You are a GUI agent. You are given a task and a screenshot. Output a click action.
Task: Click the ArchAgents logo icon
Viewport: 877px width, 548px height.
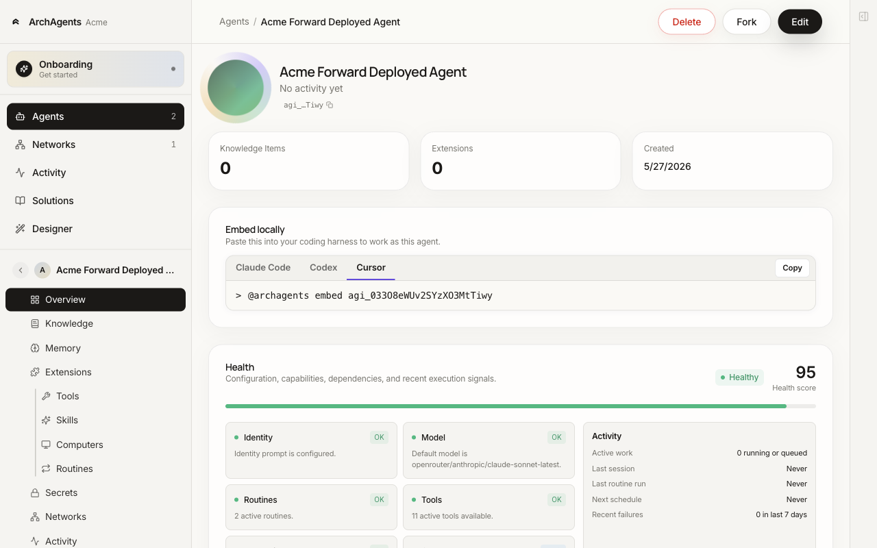(16, 22)
